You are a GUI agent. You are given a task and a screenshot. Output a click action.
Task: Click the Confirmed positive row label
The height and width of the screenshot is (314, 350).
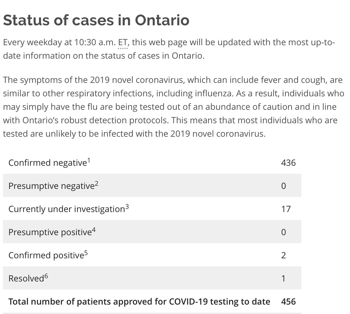(x=46, y=255)
